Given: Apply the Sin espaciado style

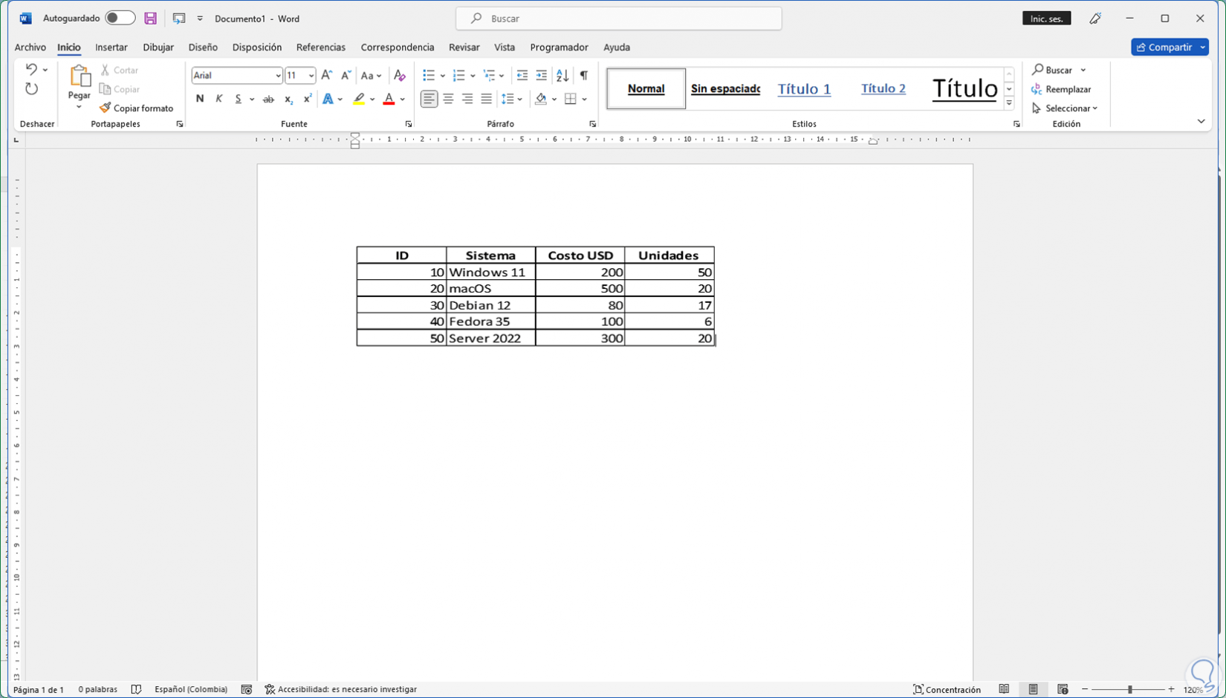Looking at the screenshot, I should [725, 88].
